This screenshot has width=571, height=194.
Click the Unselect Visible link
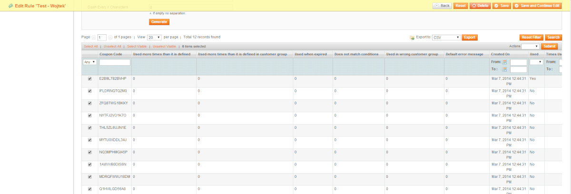tap(164, 47)
